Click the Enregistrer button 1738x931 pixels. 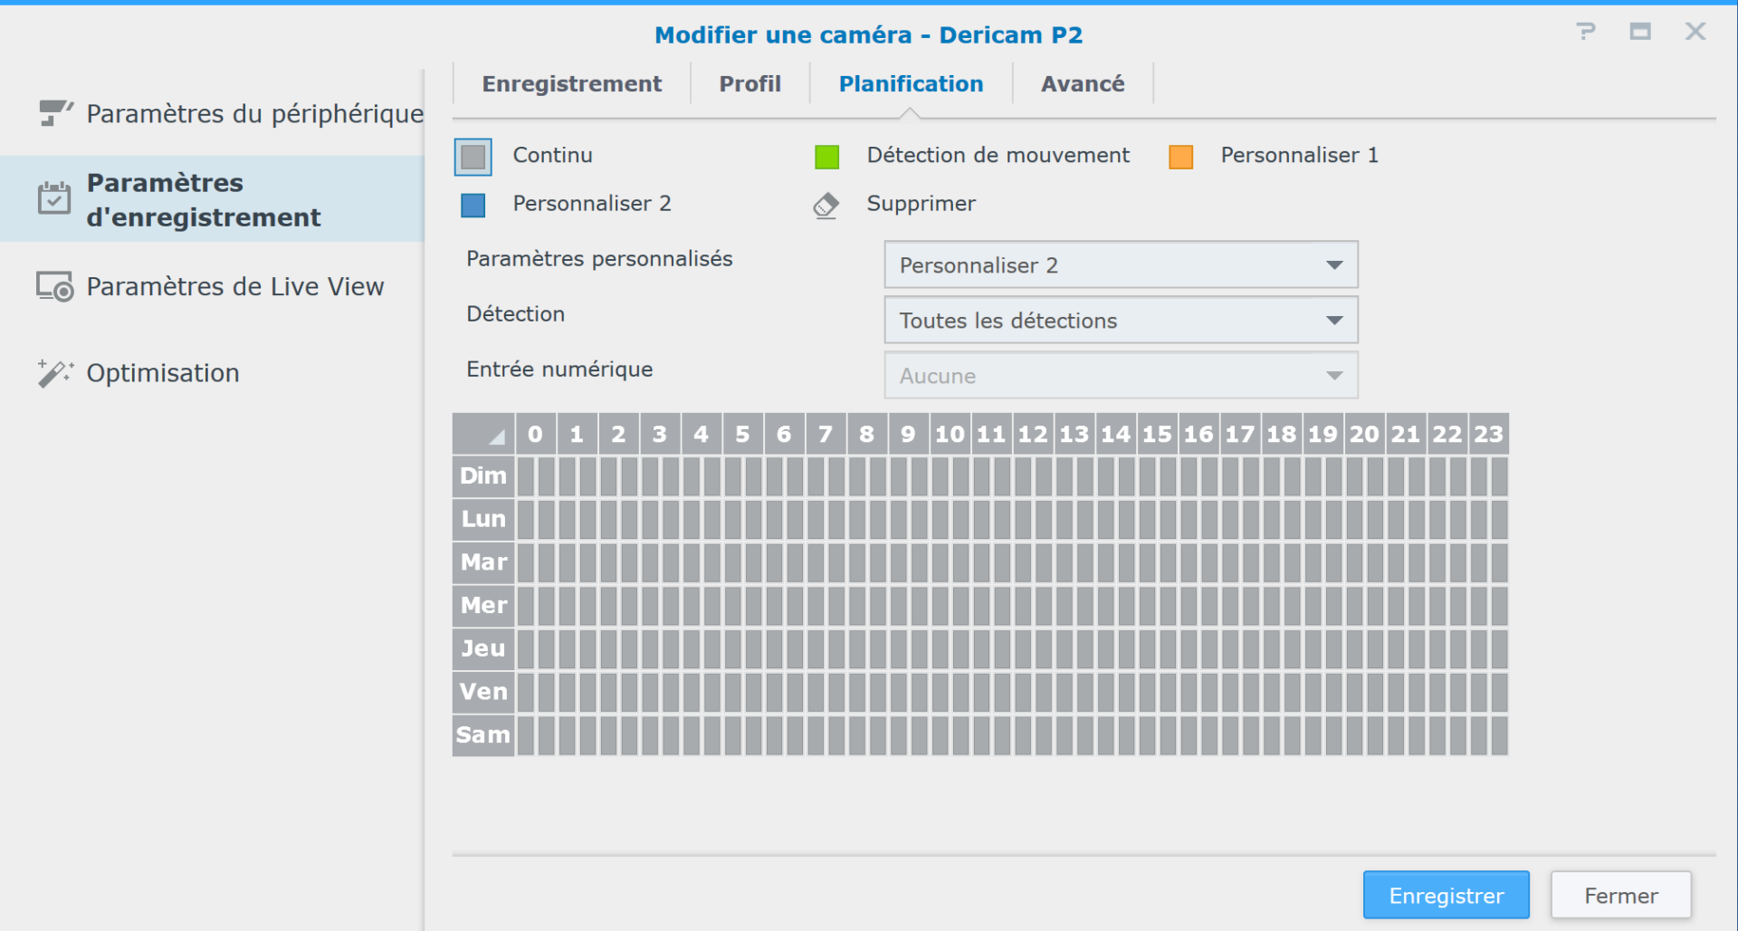pos(1446,895)
